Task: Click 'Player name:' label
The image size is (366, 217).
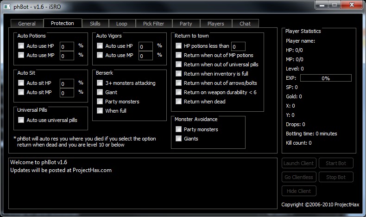Action: point(300,41)
